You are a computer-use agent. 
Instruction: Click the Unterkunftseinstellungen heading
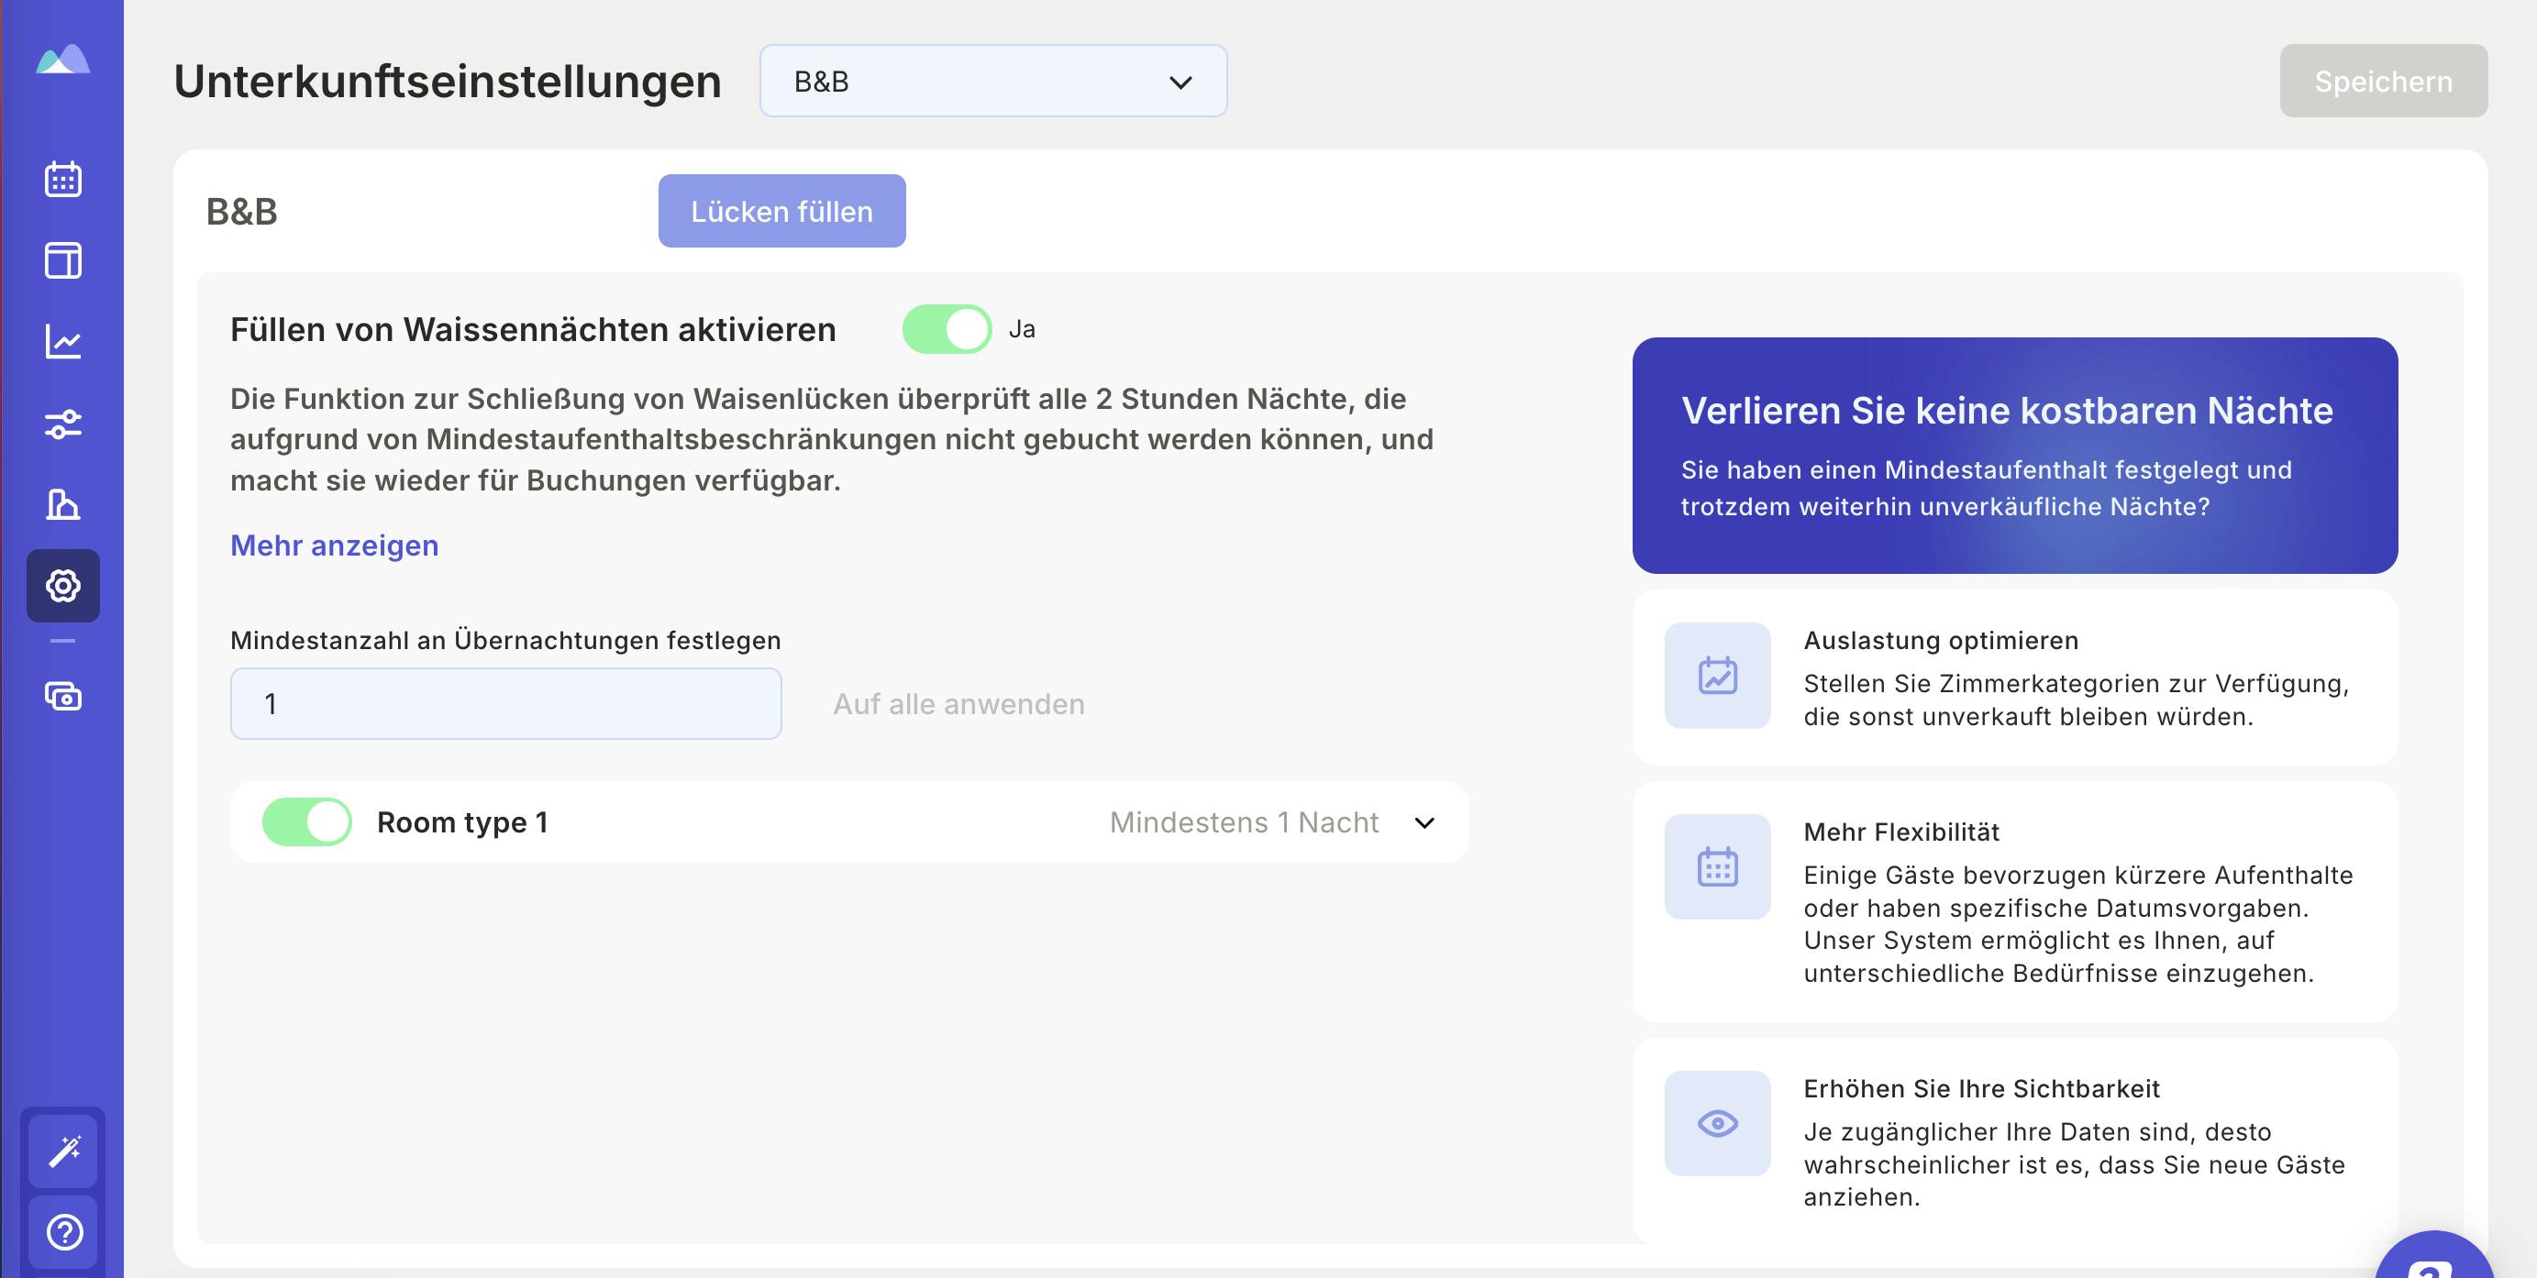pyautogui.click(x=449, y=81)
